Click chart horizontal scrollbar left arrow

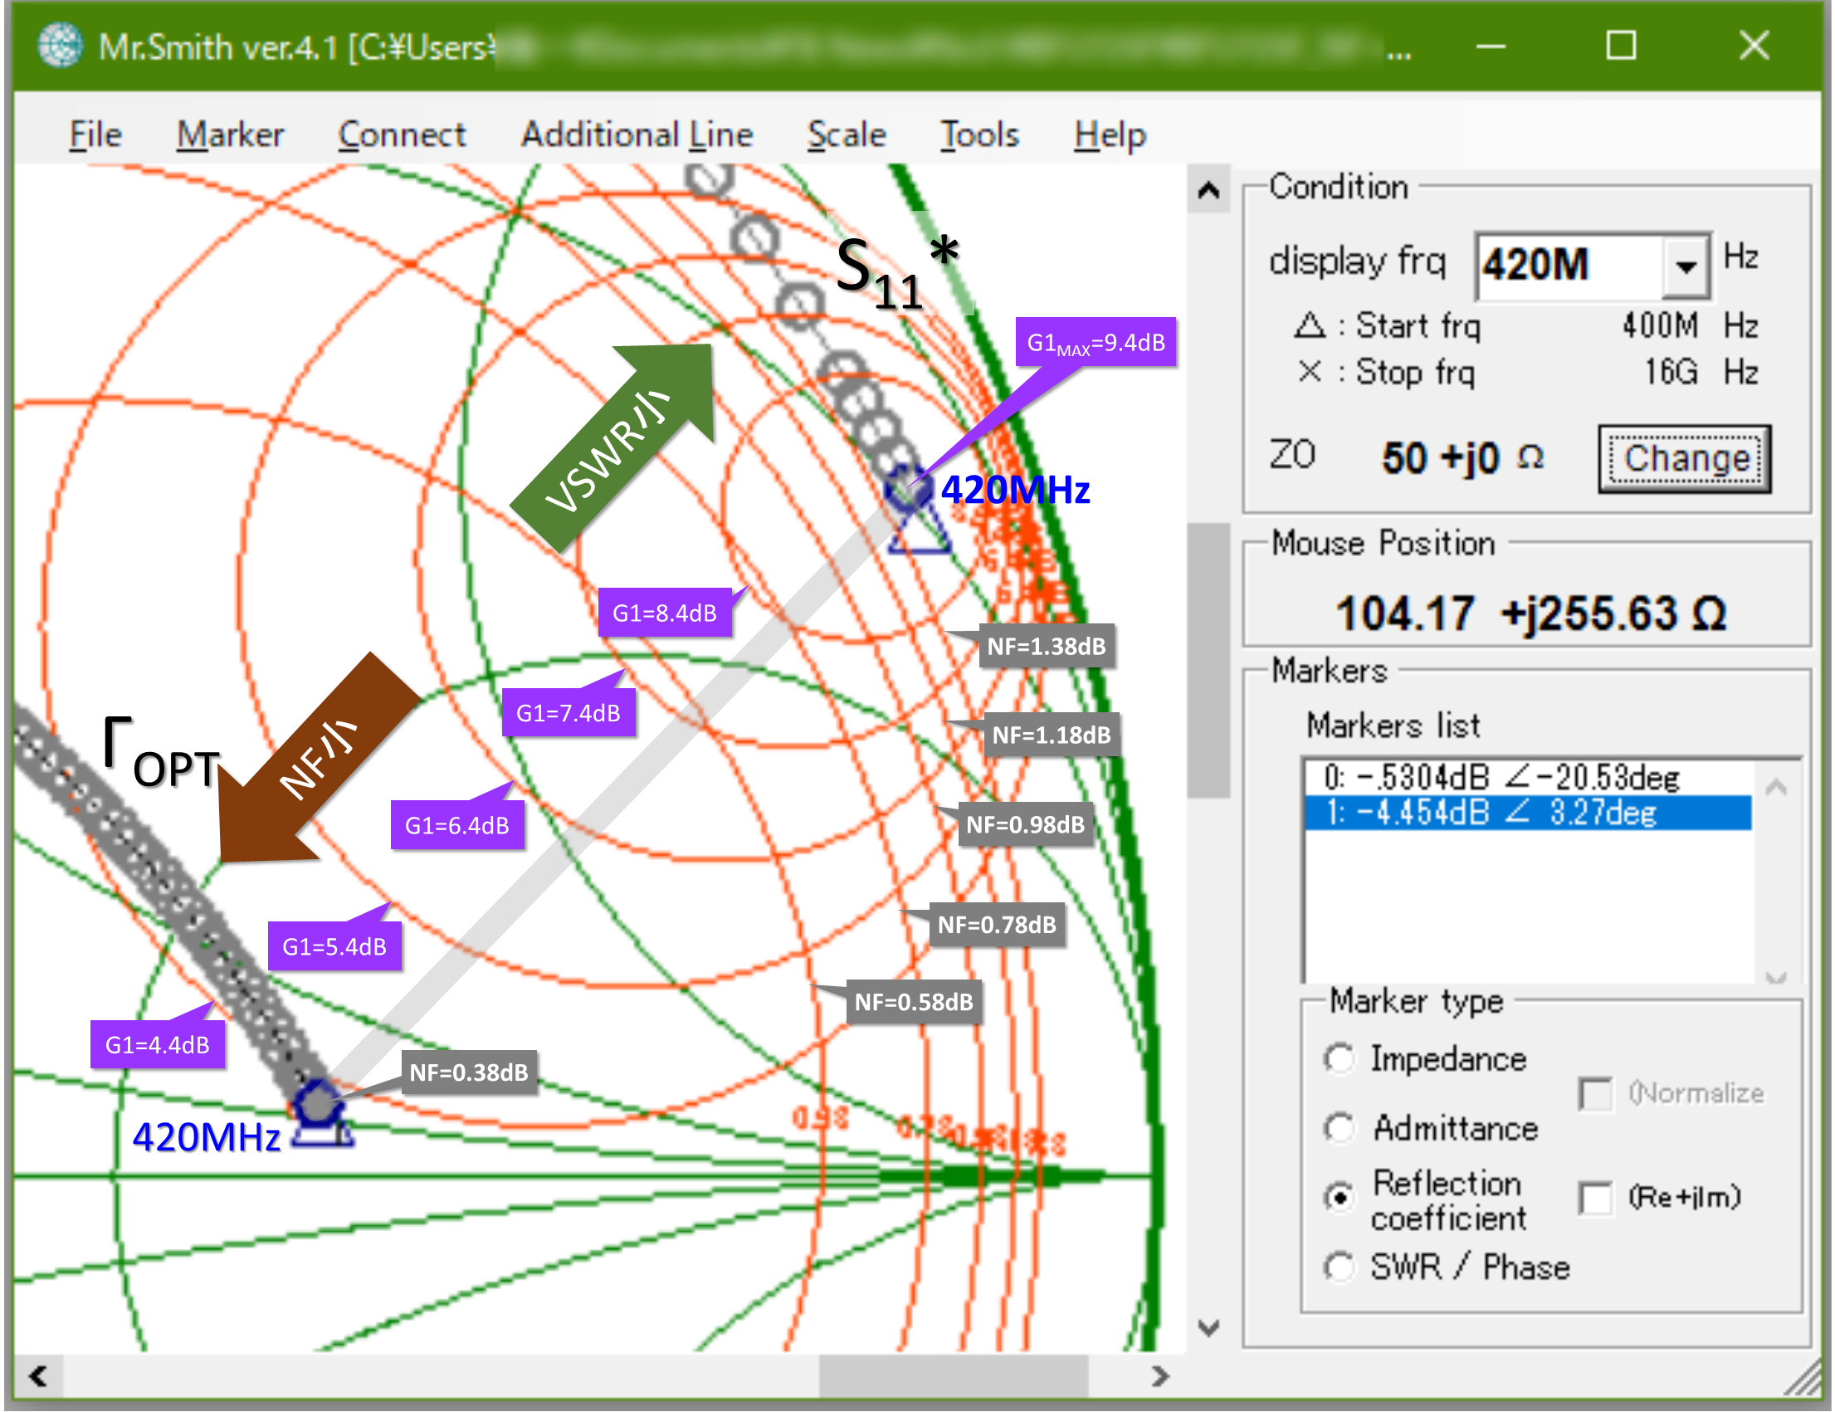[38, 1375]
